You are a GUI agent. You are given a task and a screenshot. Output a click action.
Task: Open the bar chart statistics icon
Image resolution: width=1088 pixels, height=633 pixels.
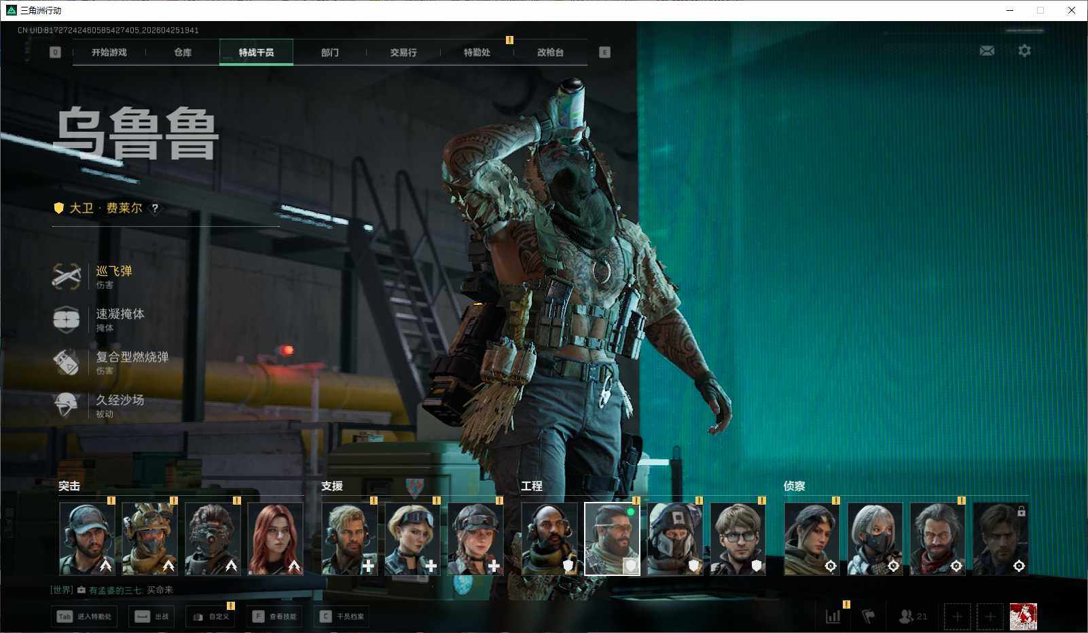[x=833, y=617]
